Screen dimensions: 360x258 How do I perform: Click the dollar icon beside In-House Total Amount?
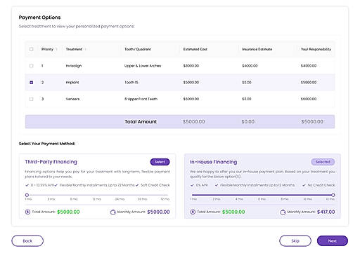tap(193, 212)
